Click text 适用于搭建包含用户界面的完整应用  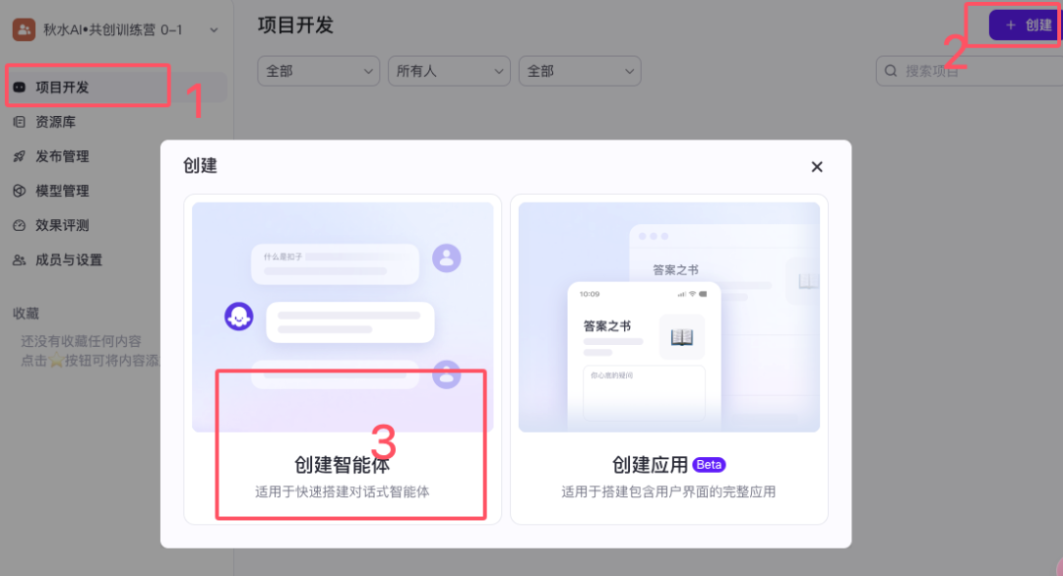pos(668,492)
